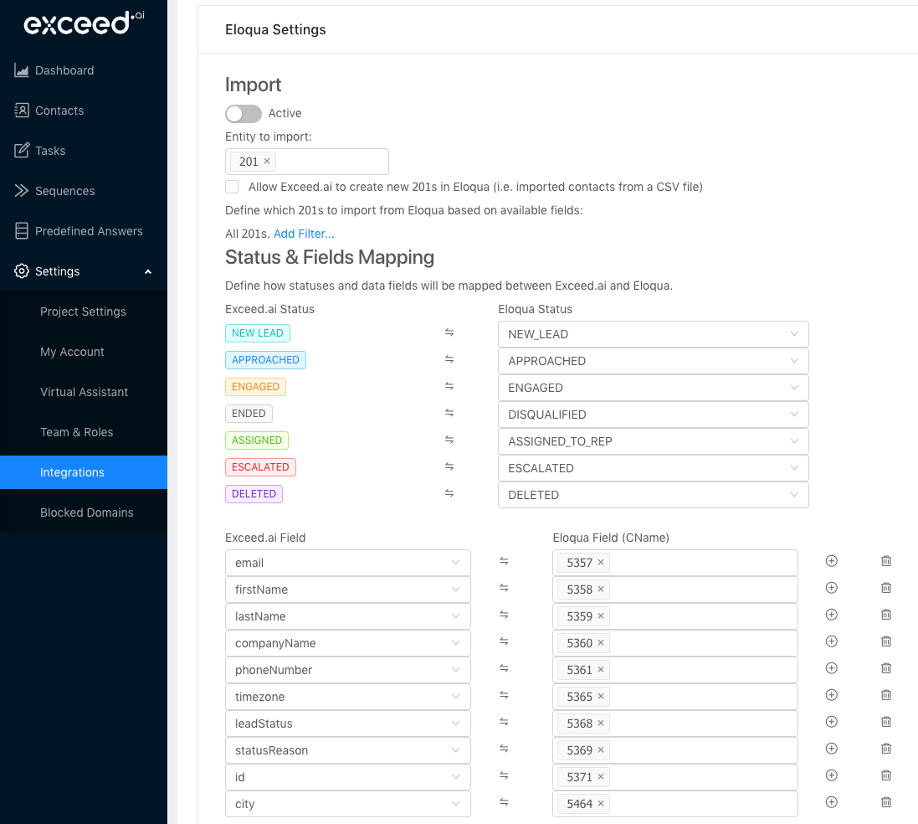
Task: Open the Dashboard from the sidebar
Action: 21,70
